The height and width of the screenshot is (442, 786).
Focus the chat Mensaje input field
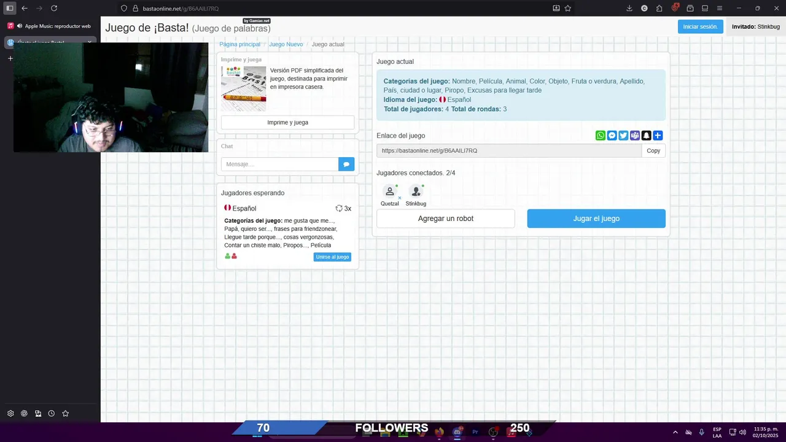pyautogui.click(x=280, y=164)
